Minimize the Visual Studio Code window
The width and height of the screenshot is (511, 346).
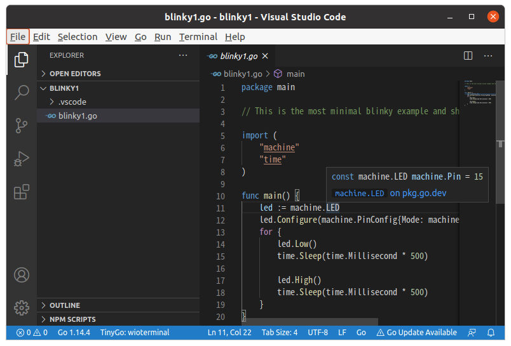(450, 17)
